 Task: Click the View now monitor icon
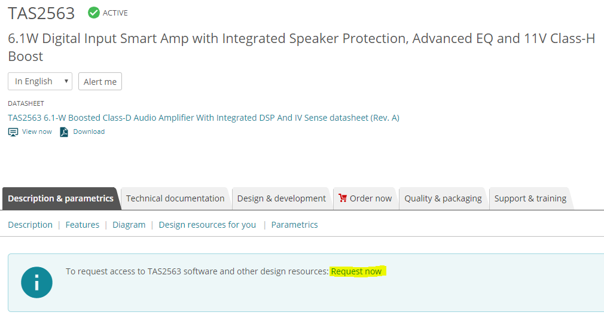(13, 132)
